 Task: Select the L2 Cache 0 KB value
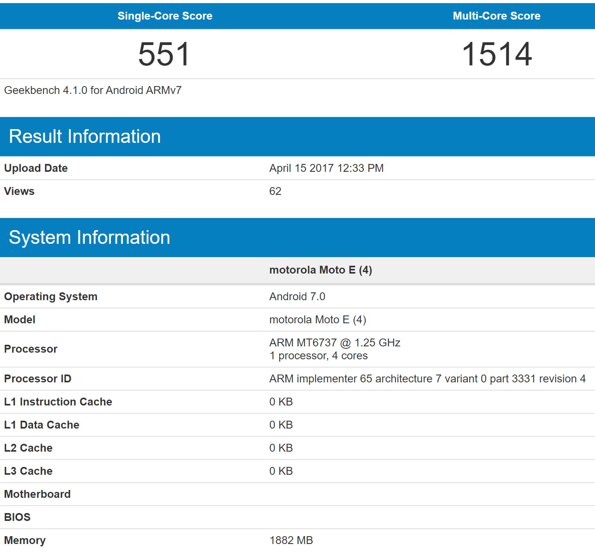click(281, 448)
